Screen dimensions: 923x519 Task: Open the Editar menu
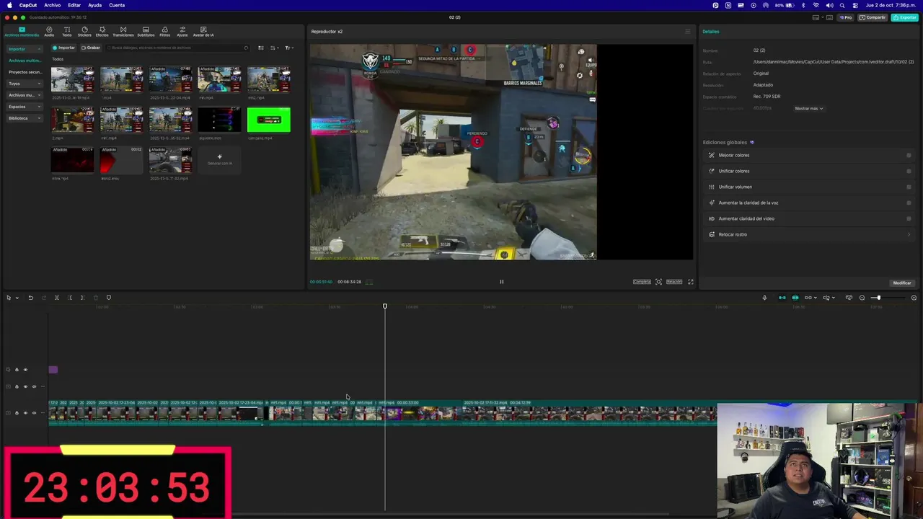[x=74, y=5]
